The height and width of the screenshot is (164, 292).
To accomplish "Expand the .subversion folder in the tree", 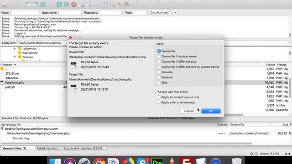I will pos(15,48).
